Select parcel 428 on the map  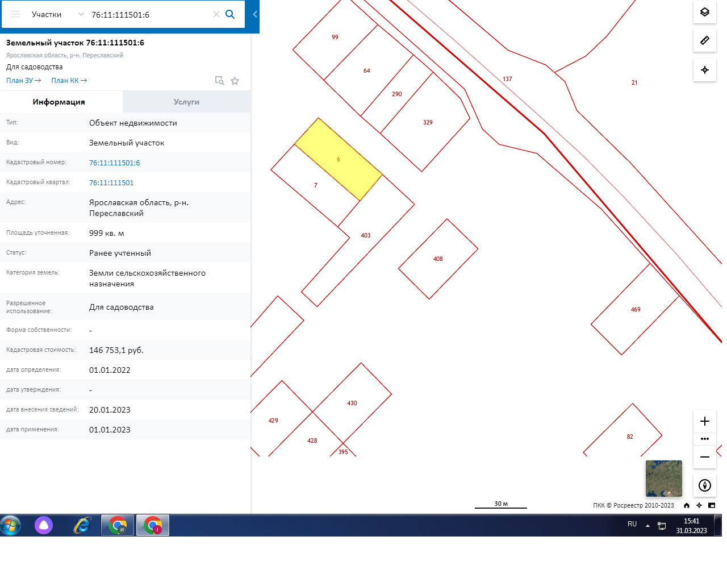(x=312, y=440)
